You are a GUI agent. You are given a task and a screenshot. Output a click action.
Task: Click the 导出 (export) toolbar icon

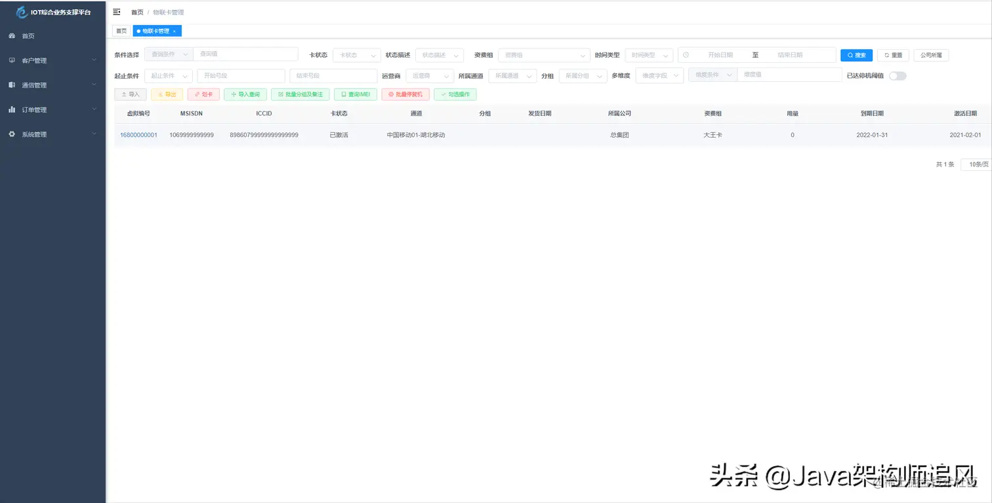click(166, 94)
